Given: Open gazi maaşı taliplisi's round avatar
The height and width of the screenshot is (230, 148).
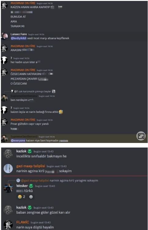Looking at the screenshot, I should click(x=8, y=168).
